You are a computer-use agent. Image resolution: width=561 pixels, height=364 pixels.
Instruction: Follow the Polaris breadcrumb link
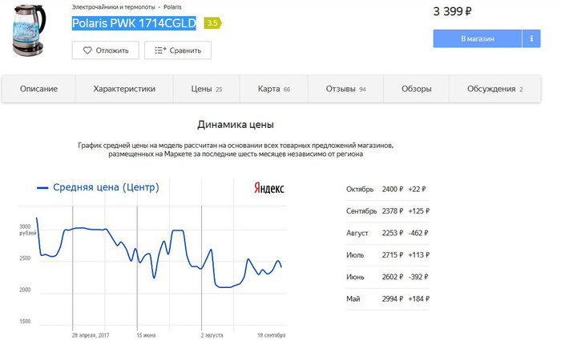pyautogui.click(x=172, y=6)
